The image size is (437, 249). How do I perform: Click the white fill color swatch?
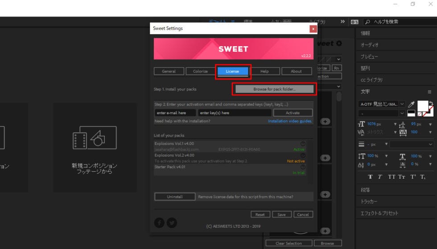[423, 106]
